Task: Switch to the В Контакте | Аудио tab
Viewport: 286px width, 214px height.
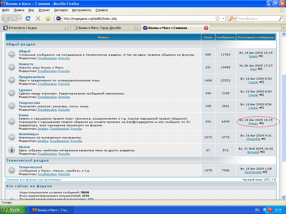Action: [35, 28]
